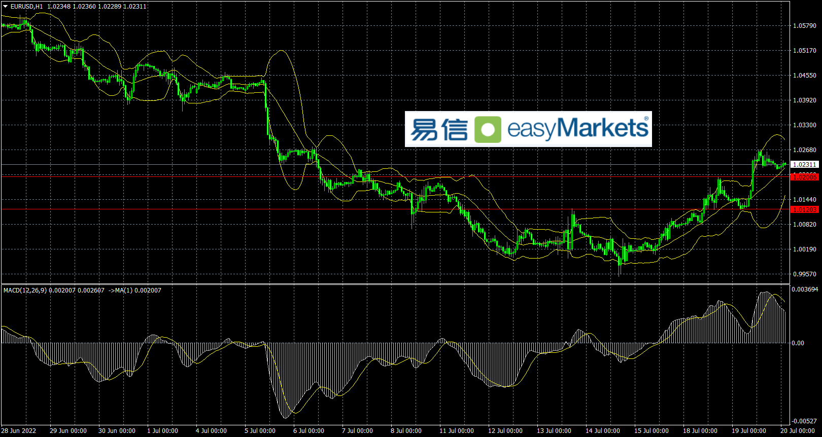
Task: Click the small triangle beside EURUSD,H1
Action: (x=6, y=7)
